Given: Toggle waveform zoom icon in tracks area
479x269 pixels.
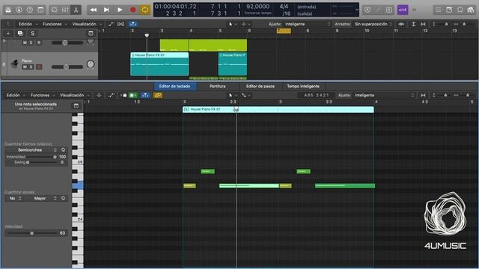Looking at the screenshot, I should pyautogui.click(x=401, y=24).
